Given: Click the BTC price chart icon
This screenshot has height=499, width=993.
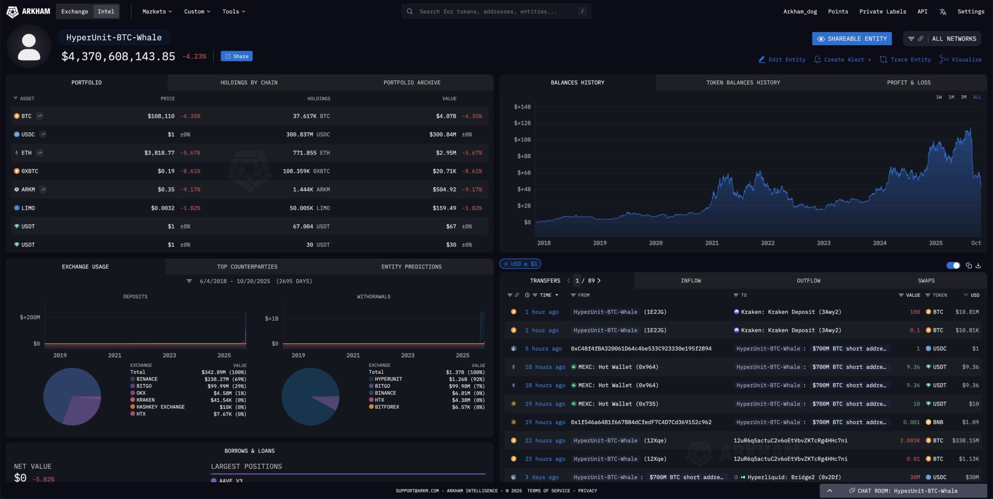Looking at the screenshot, I should 40,116.
